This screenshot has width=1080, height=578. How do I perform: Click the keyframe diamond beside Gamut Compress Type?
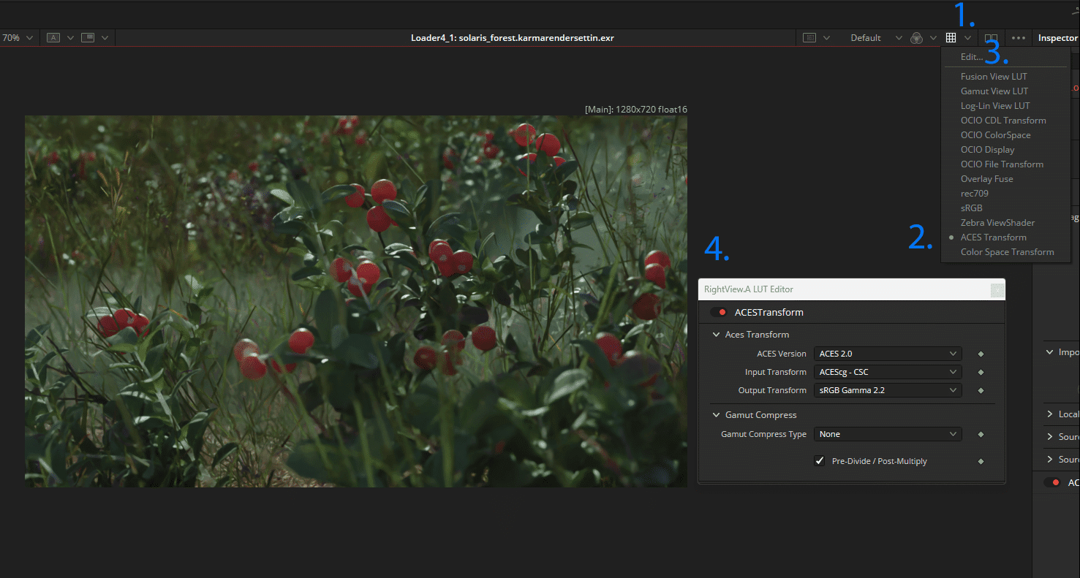click(981, 434)
